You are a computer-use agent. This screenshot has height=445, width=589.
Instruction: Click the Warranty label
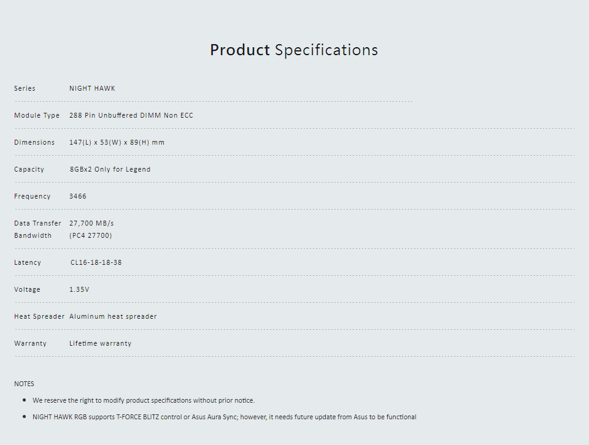pyautogui.click(x=31, y=344)
